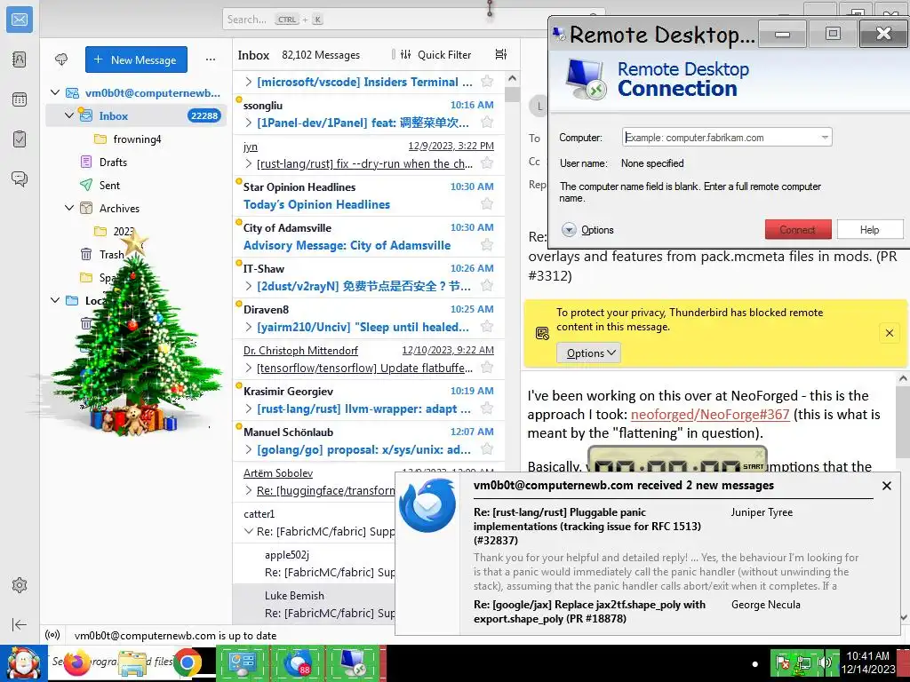Click the Computer name input field
910x682 pixels.
click(727, 138)
